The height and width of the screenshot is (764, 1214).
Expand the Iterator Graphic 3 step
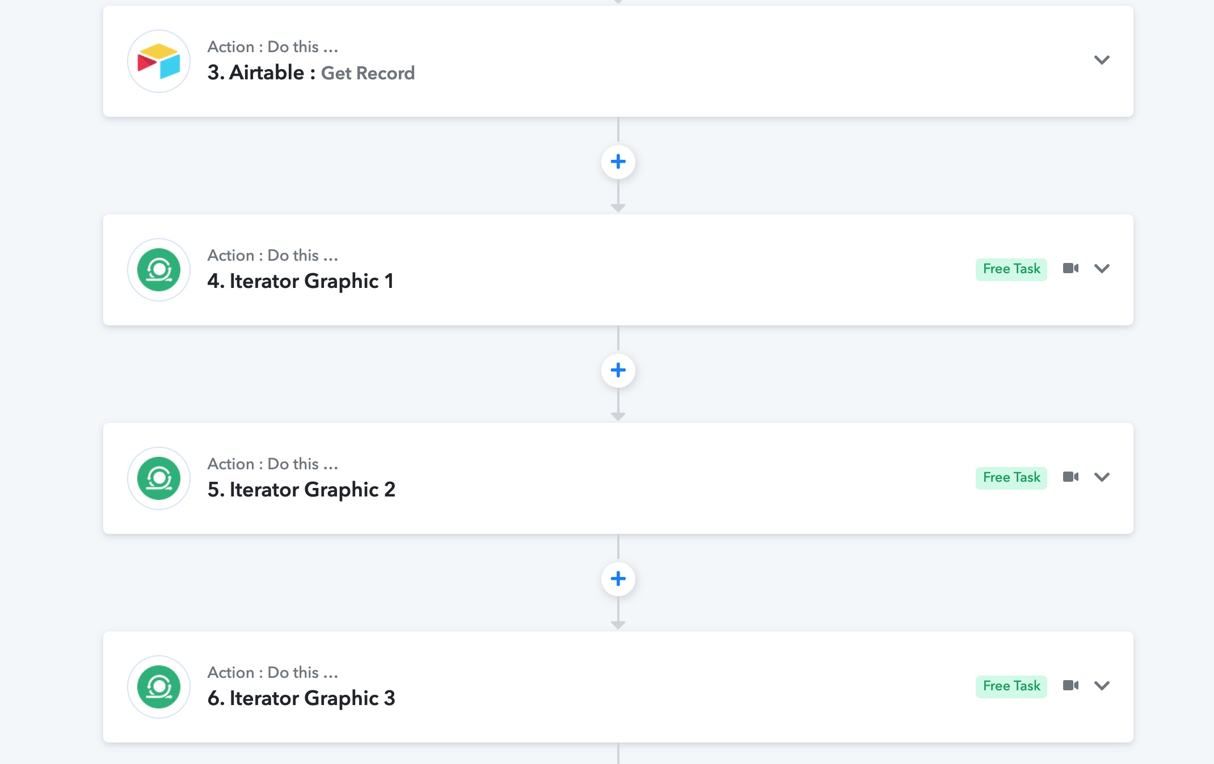(x=1102, y=686)
